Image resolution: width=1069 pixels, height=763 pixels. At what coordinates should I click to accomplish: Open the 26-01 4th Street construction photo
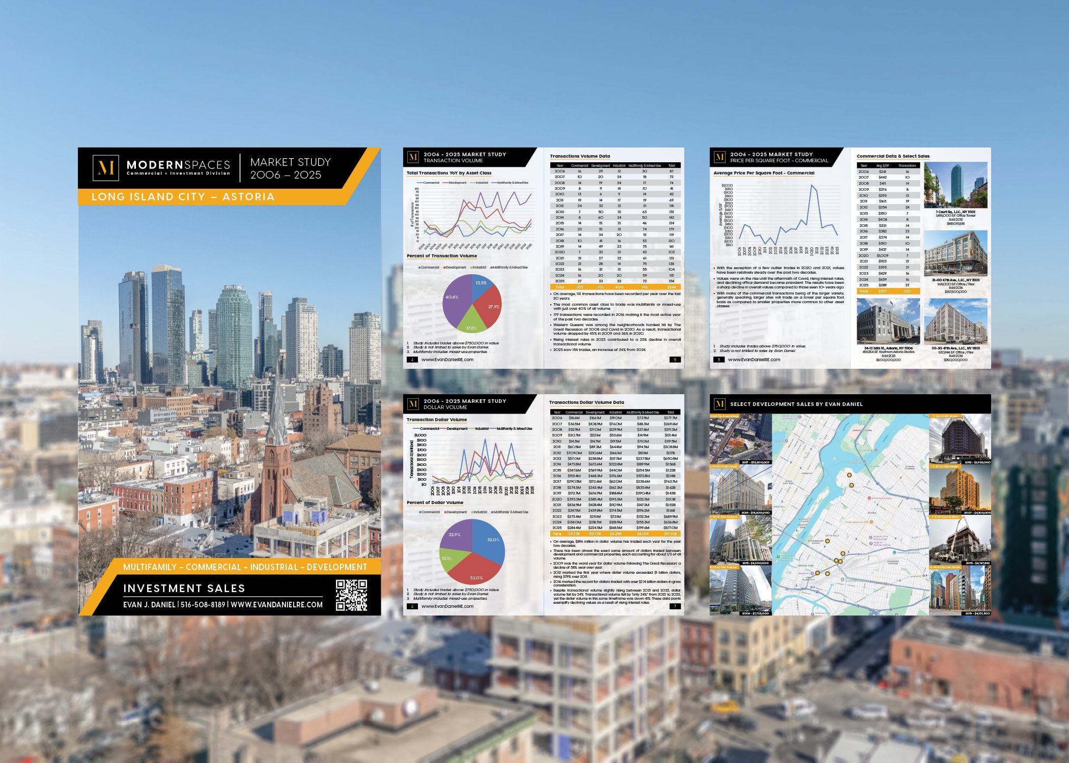[960, 439]
